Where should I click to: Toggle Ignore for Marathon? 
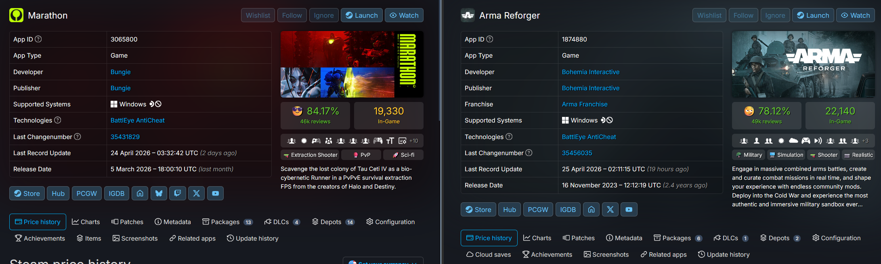click(x=324, y=15)
